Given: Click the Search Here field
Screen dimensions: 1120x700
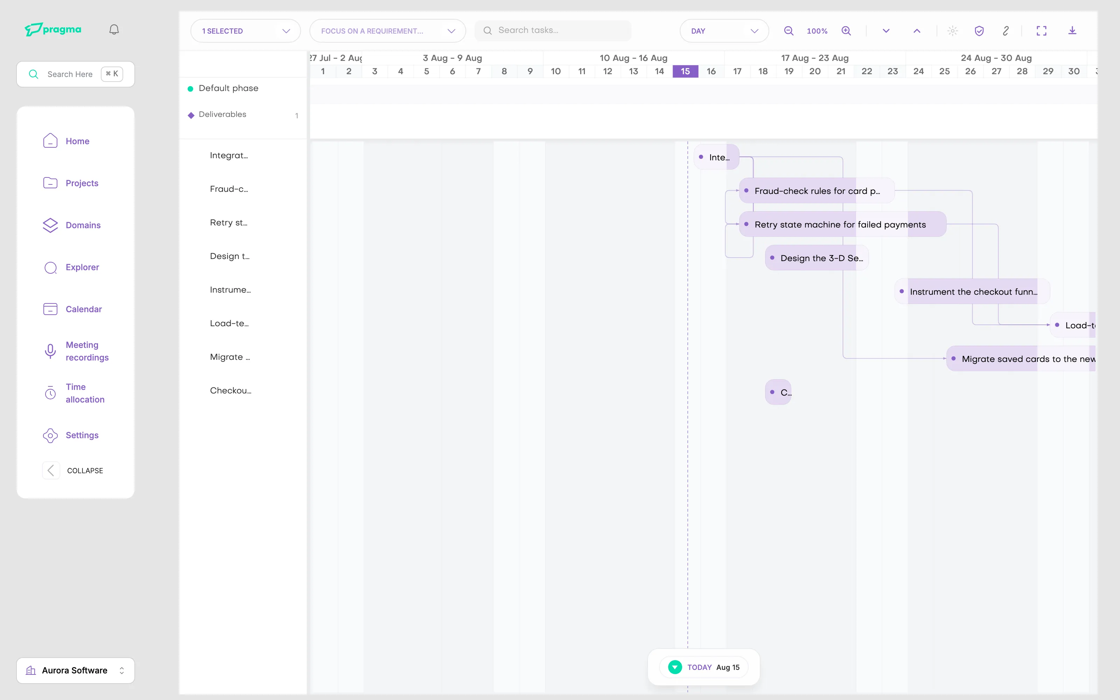Looking at the screenshot, I should [x=76, y=74].
